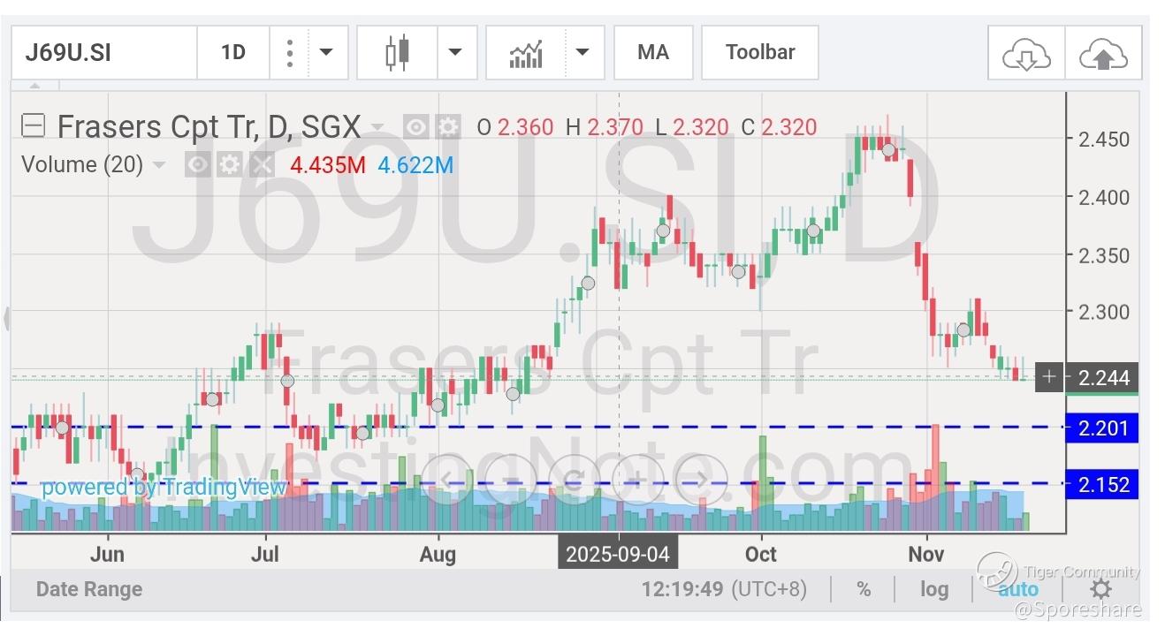Viewport: 1165px width, 636px height.
Task: Open the Date Range menu
Action: click(89, 589)
